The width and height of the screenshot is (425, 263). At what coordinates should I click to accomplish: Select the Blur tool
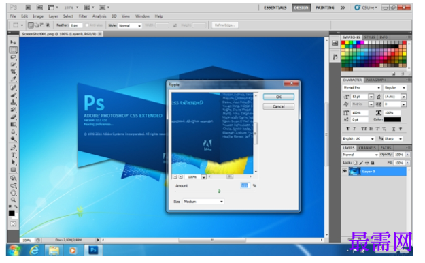click(x=13, y=131)
